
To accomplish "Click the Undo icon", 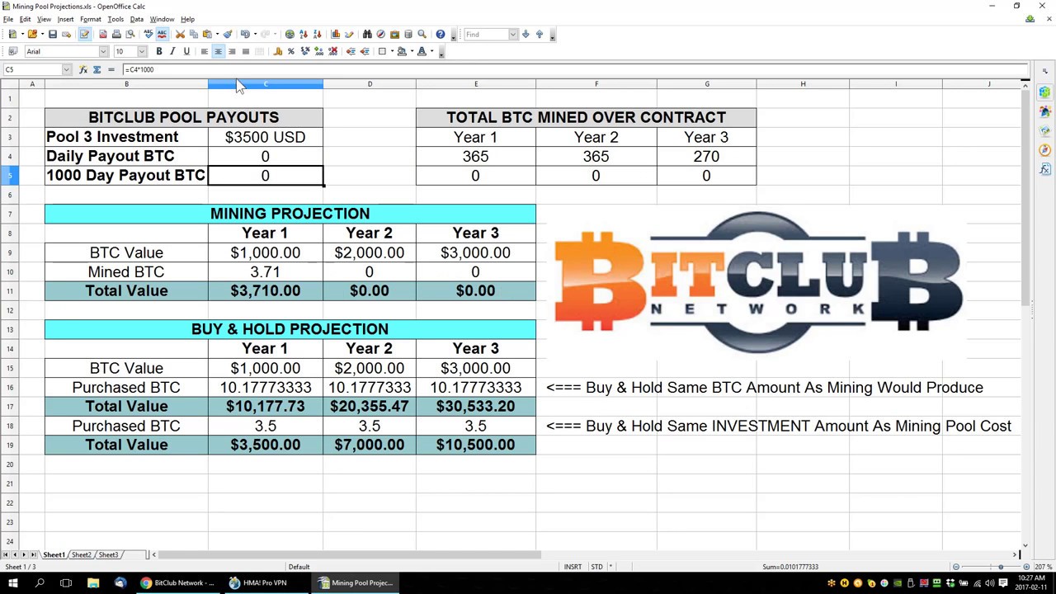I will 245,34.
